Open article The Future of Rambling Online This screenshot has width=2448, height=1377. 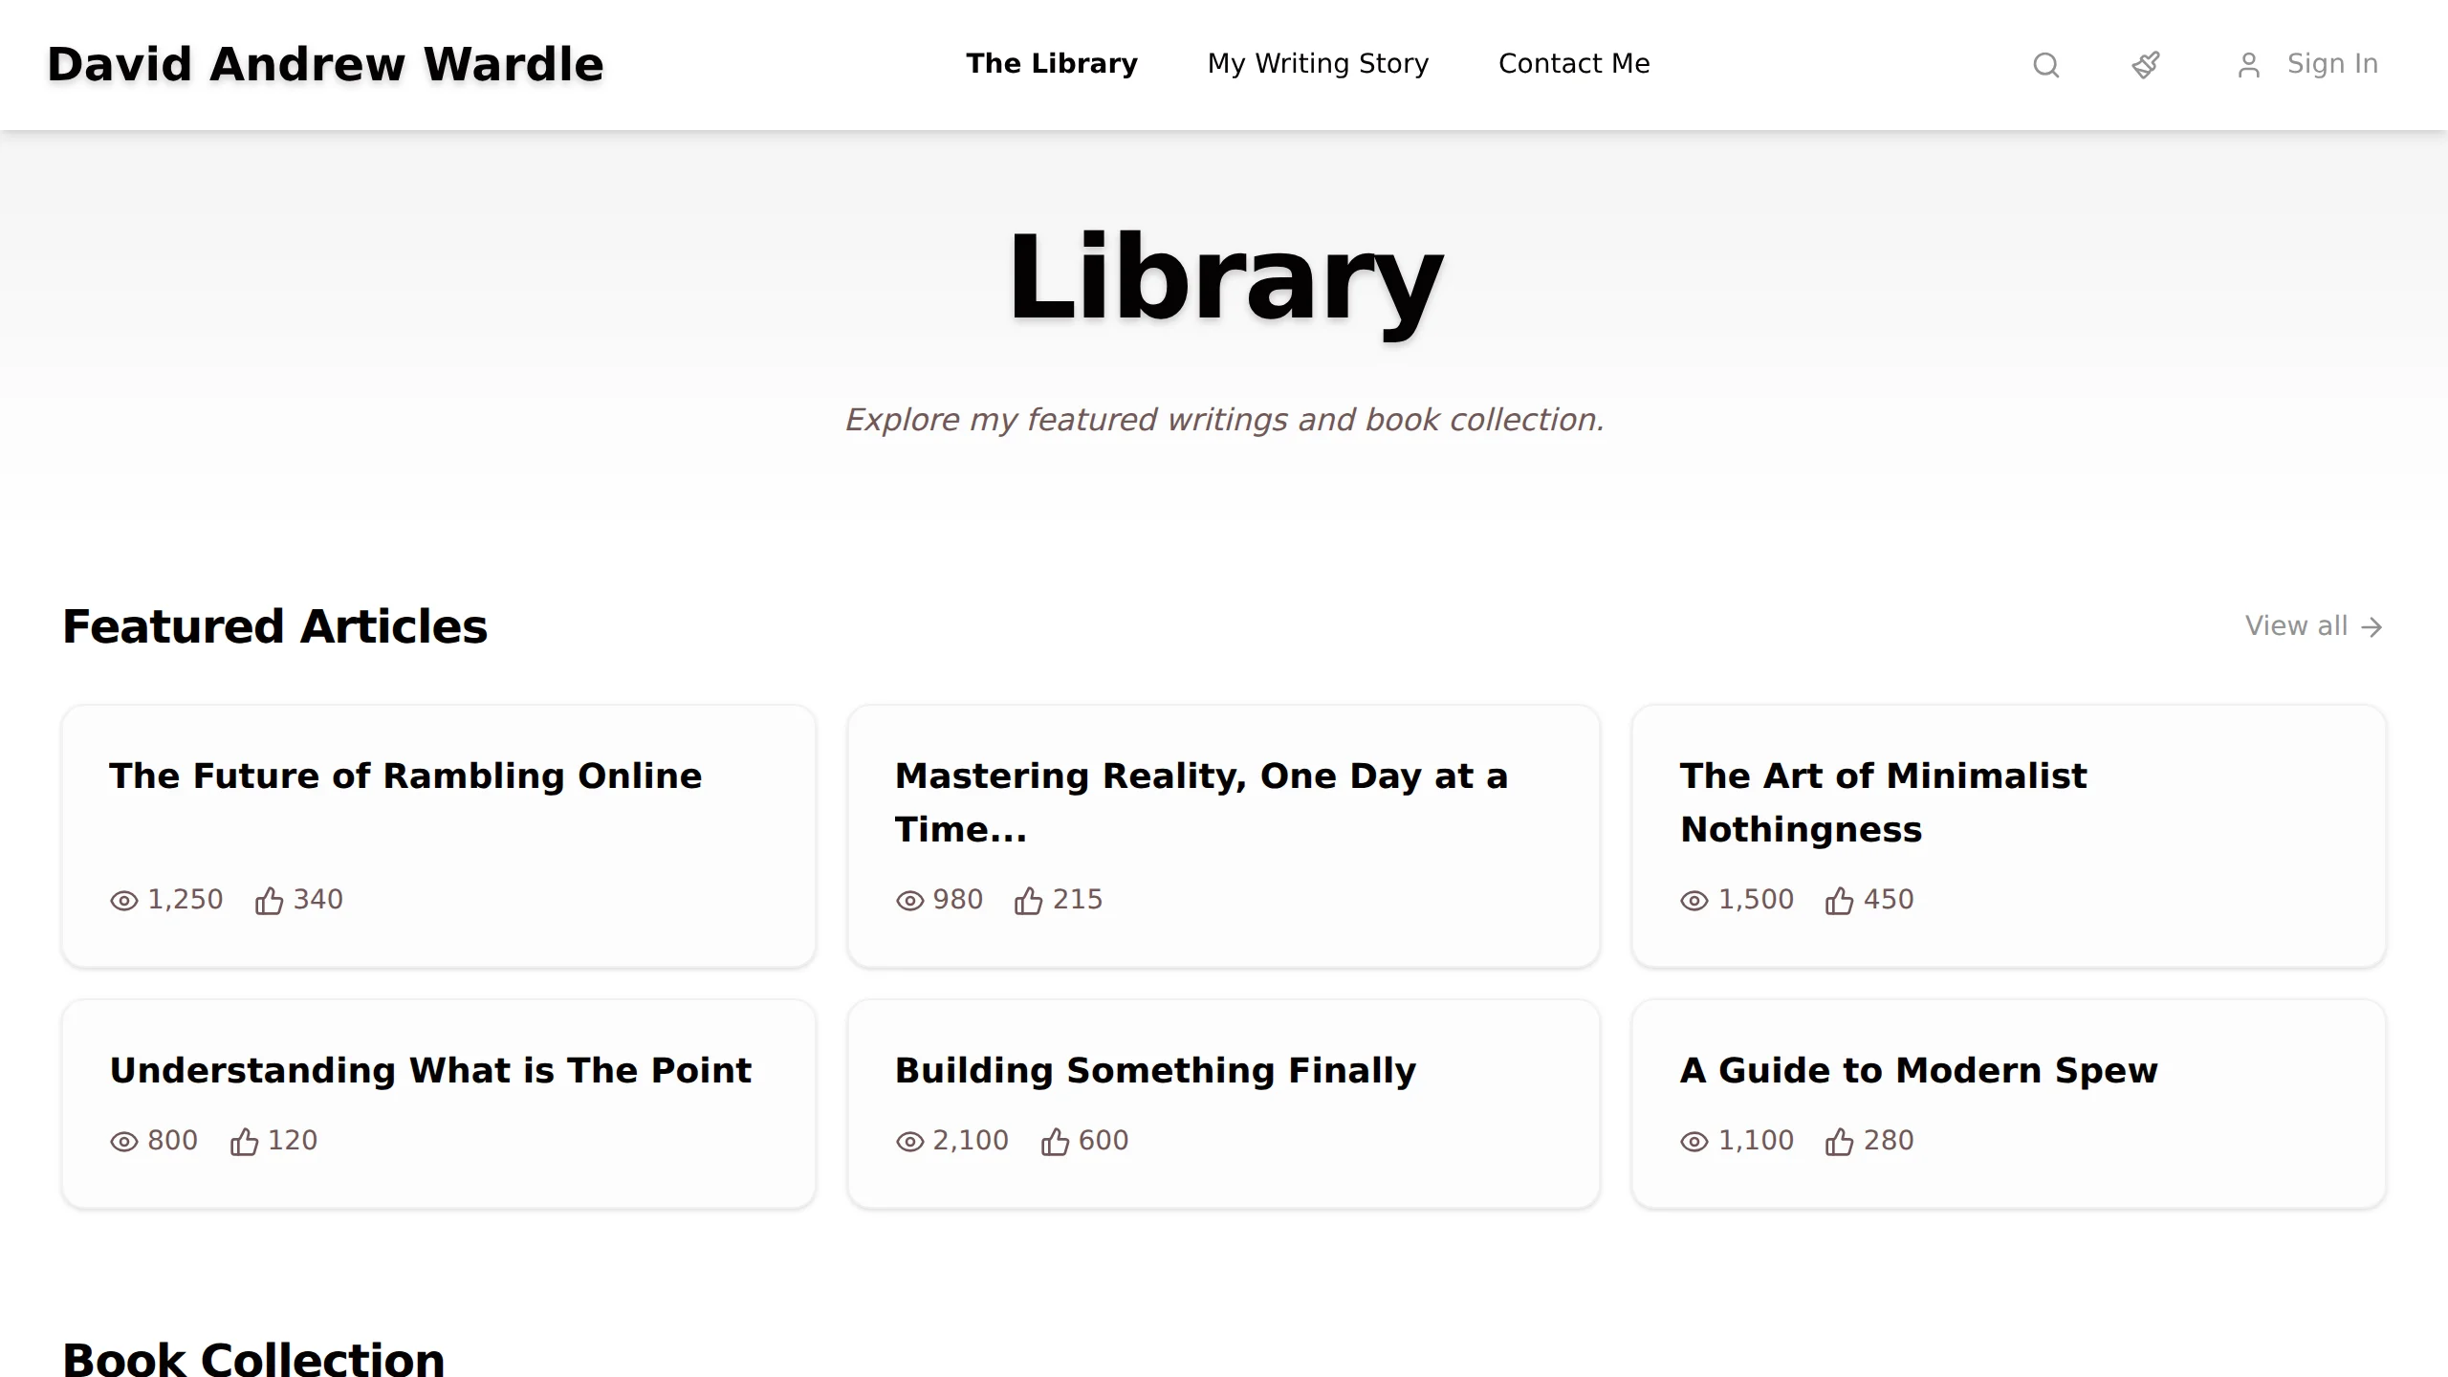(405, 776)
